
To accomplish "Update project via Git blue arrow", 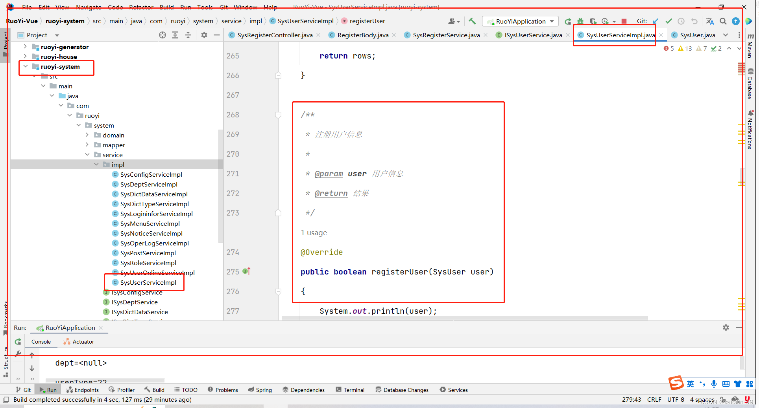I will 656,21.
